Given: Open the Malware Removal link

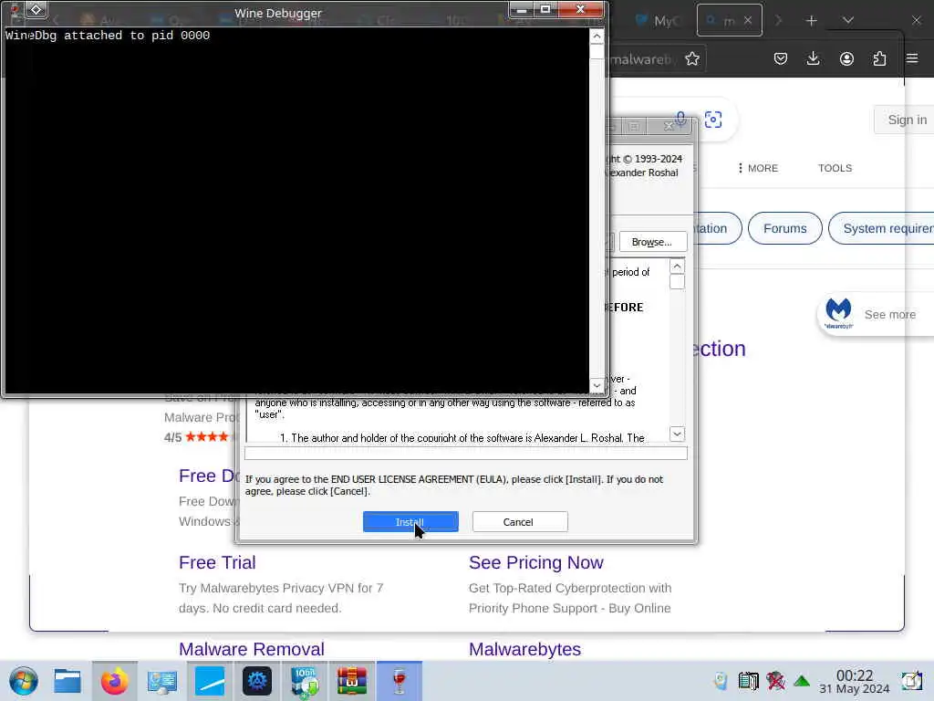Looking at the screenshot, I should [x=252, y=649].
